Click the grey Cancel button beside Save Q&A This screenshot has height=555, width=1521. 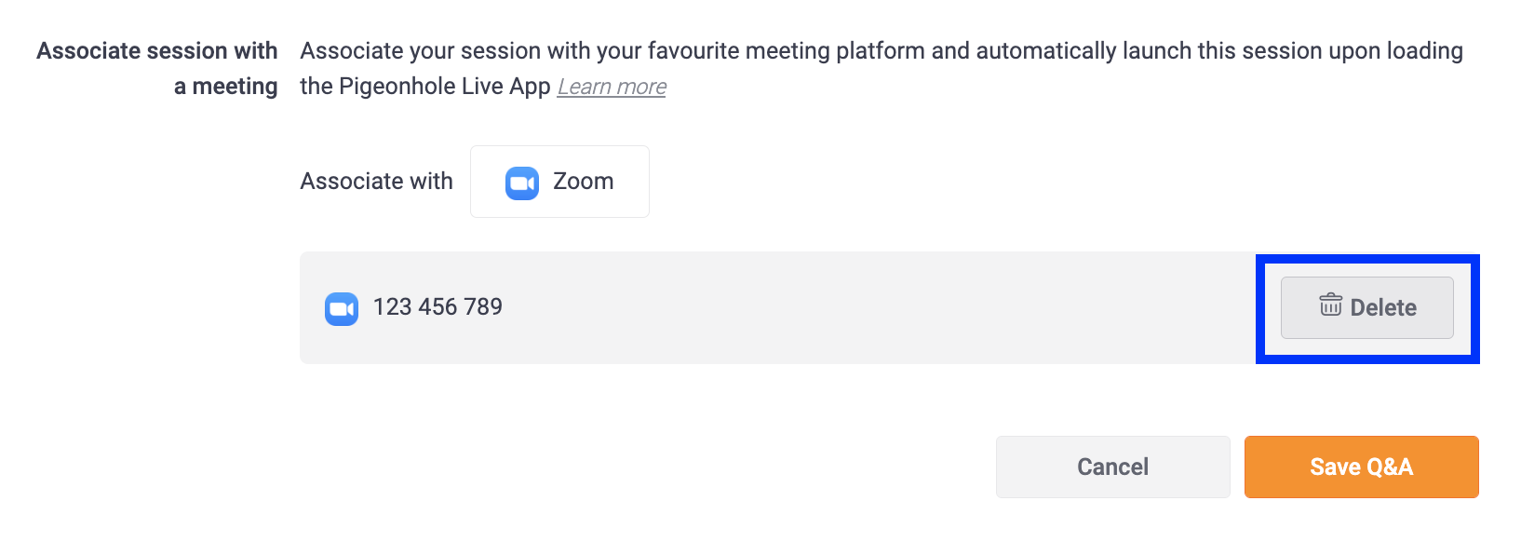[1113, 467]
